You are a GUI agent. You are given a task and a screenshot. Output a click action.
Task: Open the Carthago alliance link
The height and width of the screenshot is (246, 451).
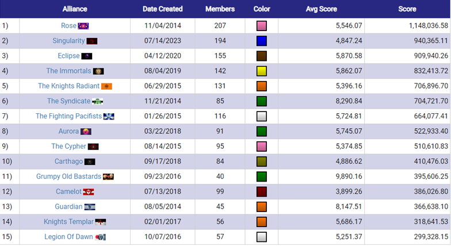[x=68, y=161]
